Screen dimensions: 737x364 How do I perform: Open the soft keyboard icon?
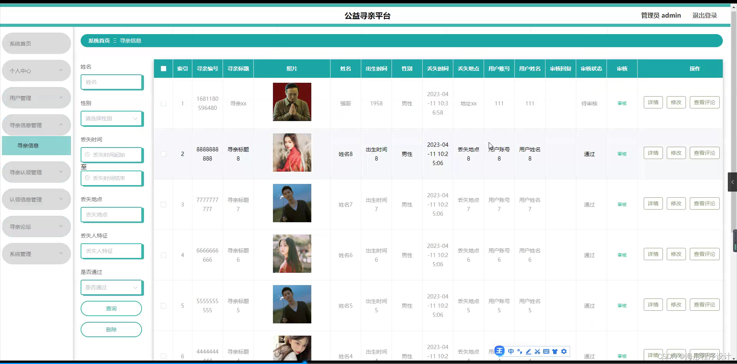(547, 351)
